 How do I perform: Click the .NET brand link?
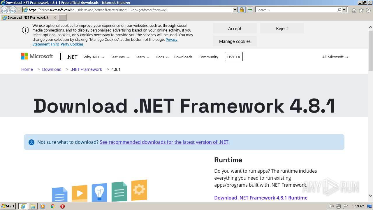72,57
